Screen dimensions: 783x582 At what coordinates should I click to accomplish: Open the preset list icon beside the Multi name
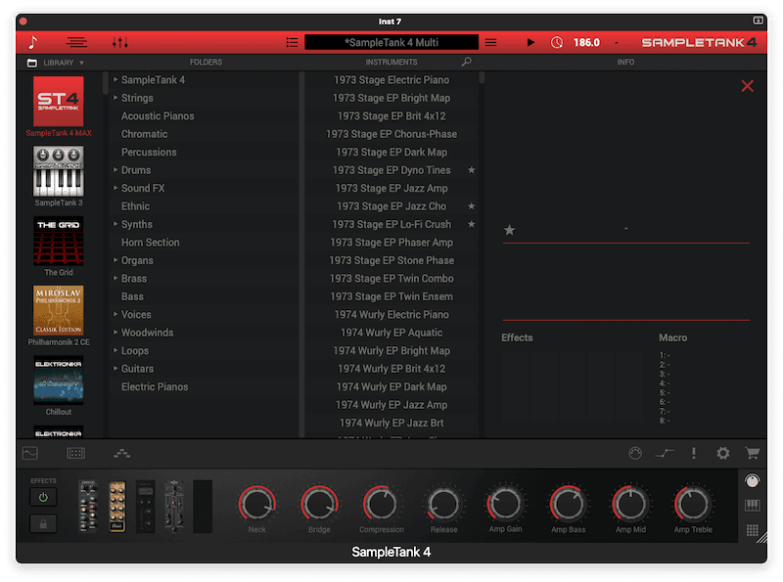point(292,42)
